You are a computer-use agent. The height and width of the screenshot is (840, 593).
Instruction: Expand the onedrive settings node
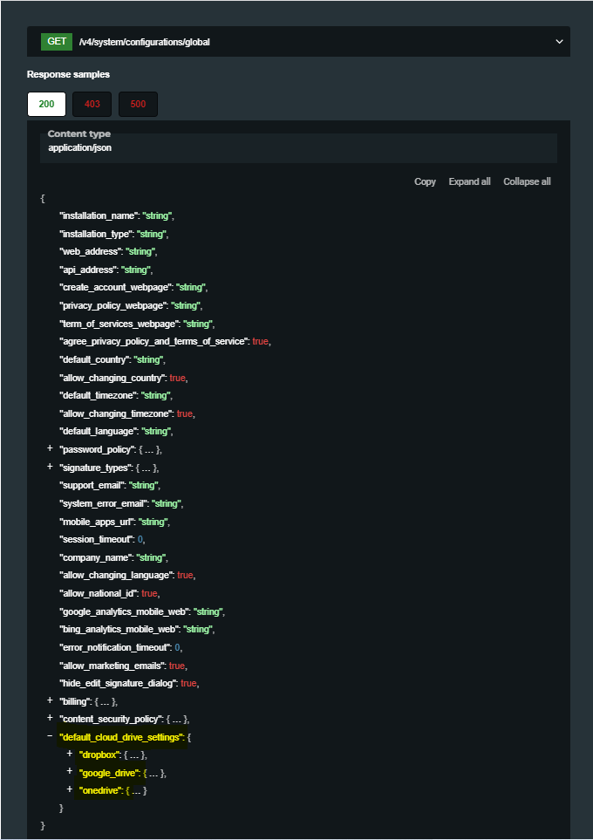tap(69, 789)
